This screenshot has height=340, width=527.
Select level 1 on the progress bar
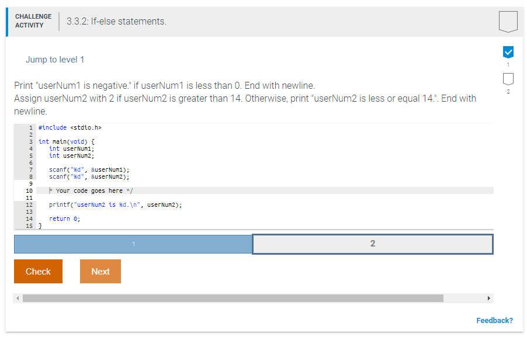click(x=133, y=244)
